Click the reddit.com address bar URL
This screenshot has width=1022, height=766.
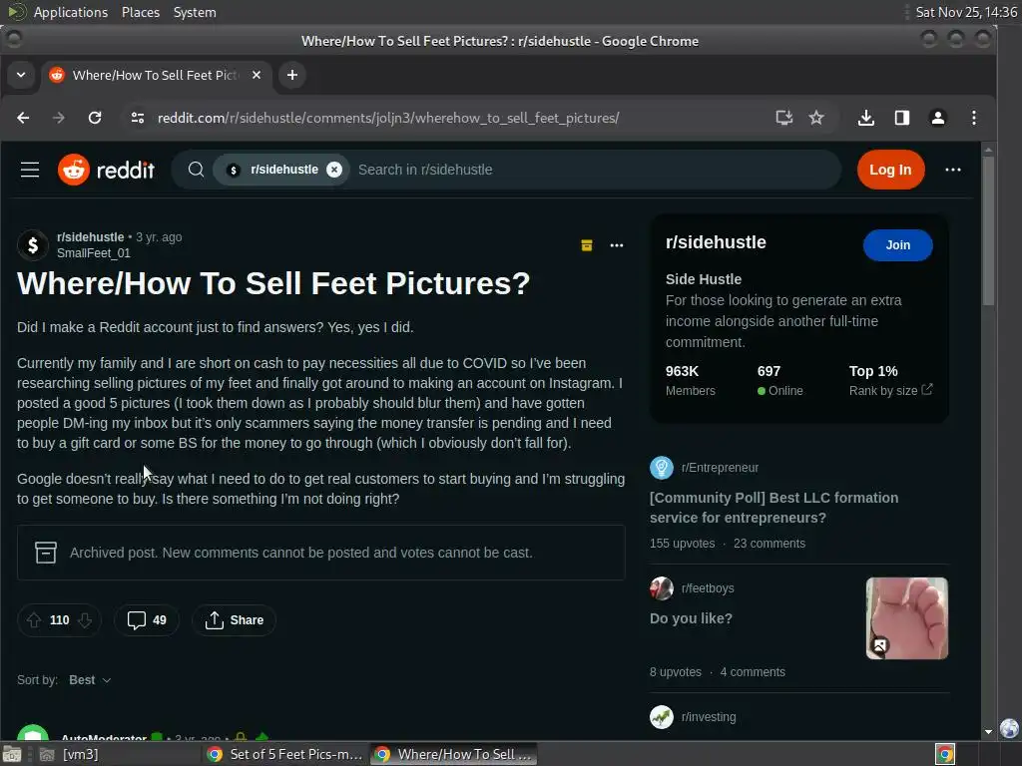coord(388,118)
